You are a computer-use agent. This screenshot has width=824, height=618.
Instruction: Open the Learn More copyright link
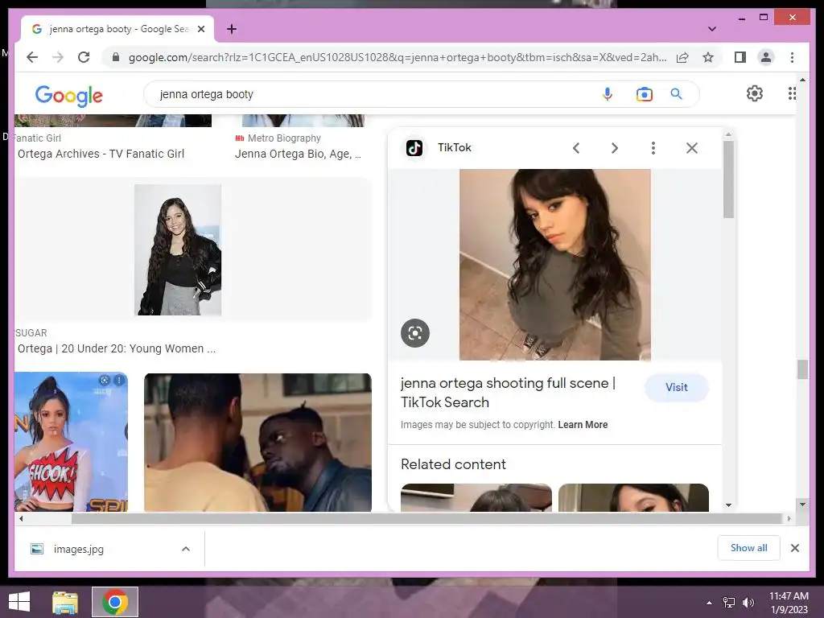point(583,425)
